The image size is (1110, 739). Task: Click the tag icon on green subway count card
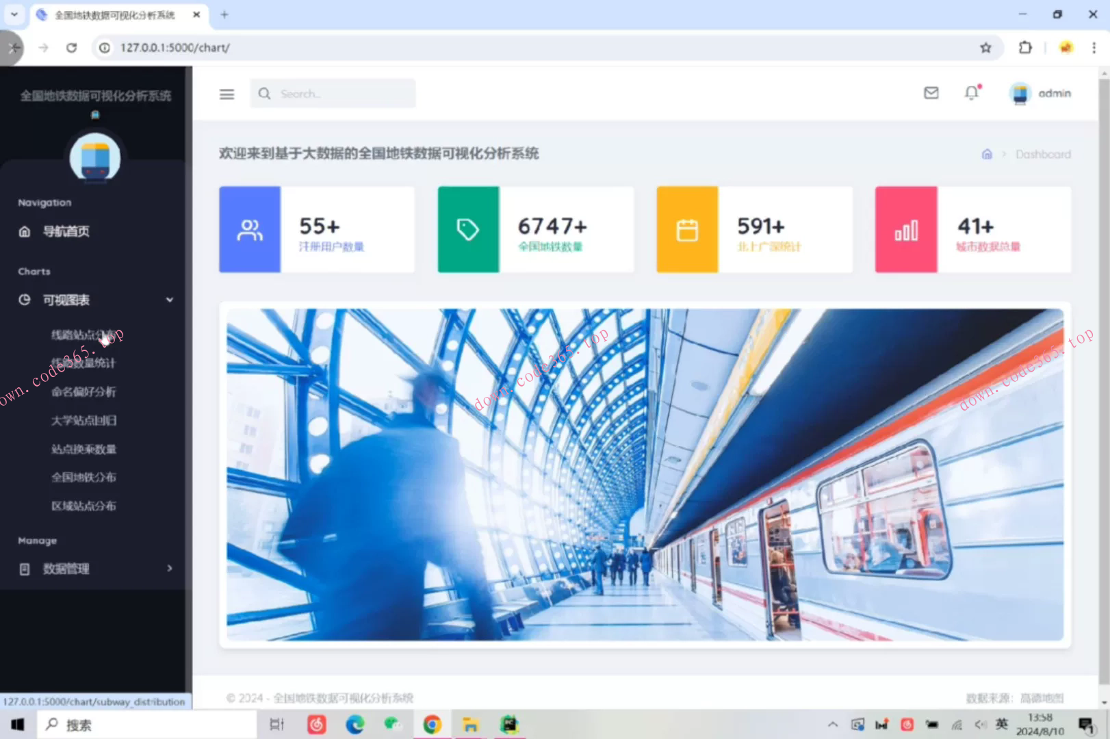[469, 229]
